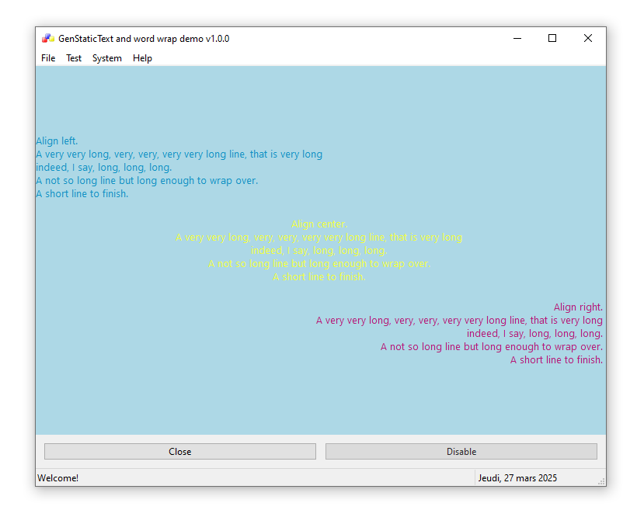Click the blue "A short line to finish." line
Image resolution: width=637 pixels, height=524 pixels.
coord(82,194)
